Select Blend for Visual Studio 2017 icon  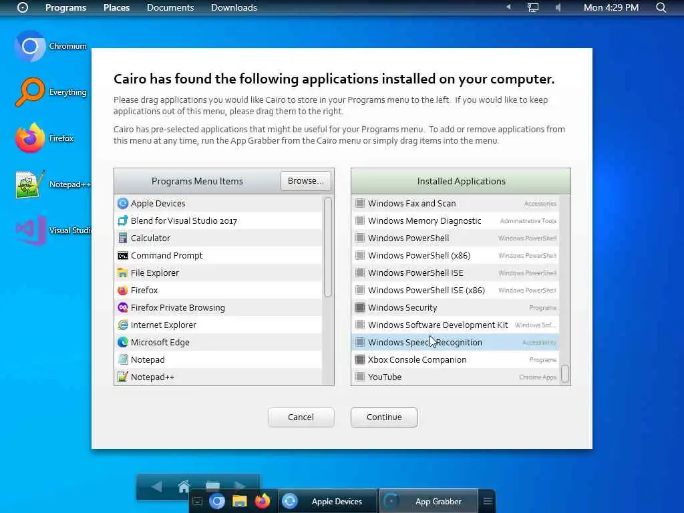(123, 220)
